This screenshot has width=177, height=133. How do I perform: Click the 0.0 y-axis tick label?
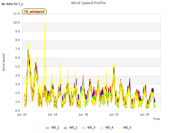17,111
